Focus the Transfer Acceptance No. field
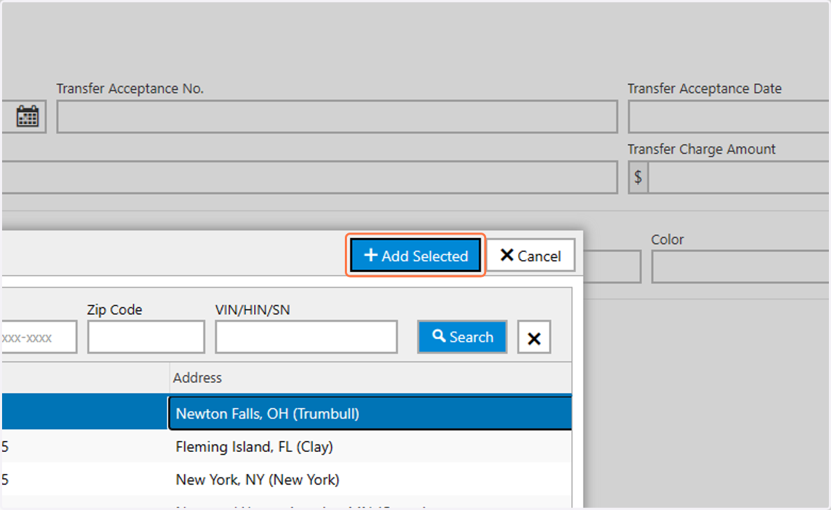 click(337, 117)
